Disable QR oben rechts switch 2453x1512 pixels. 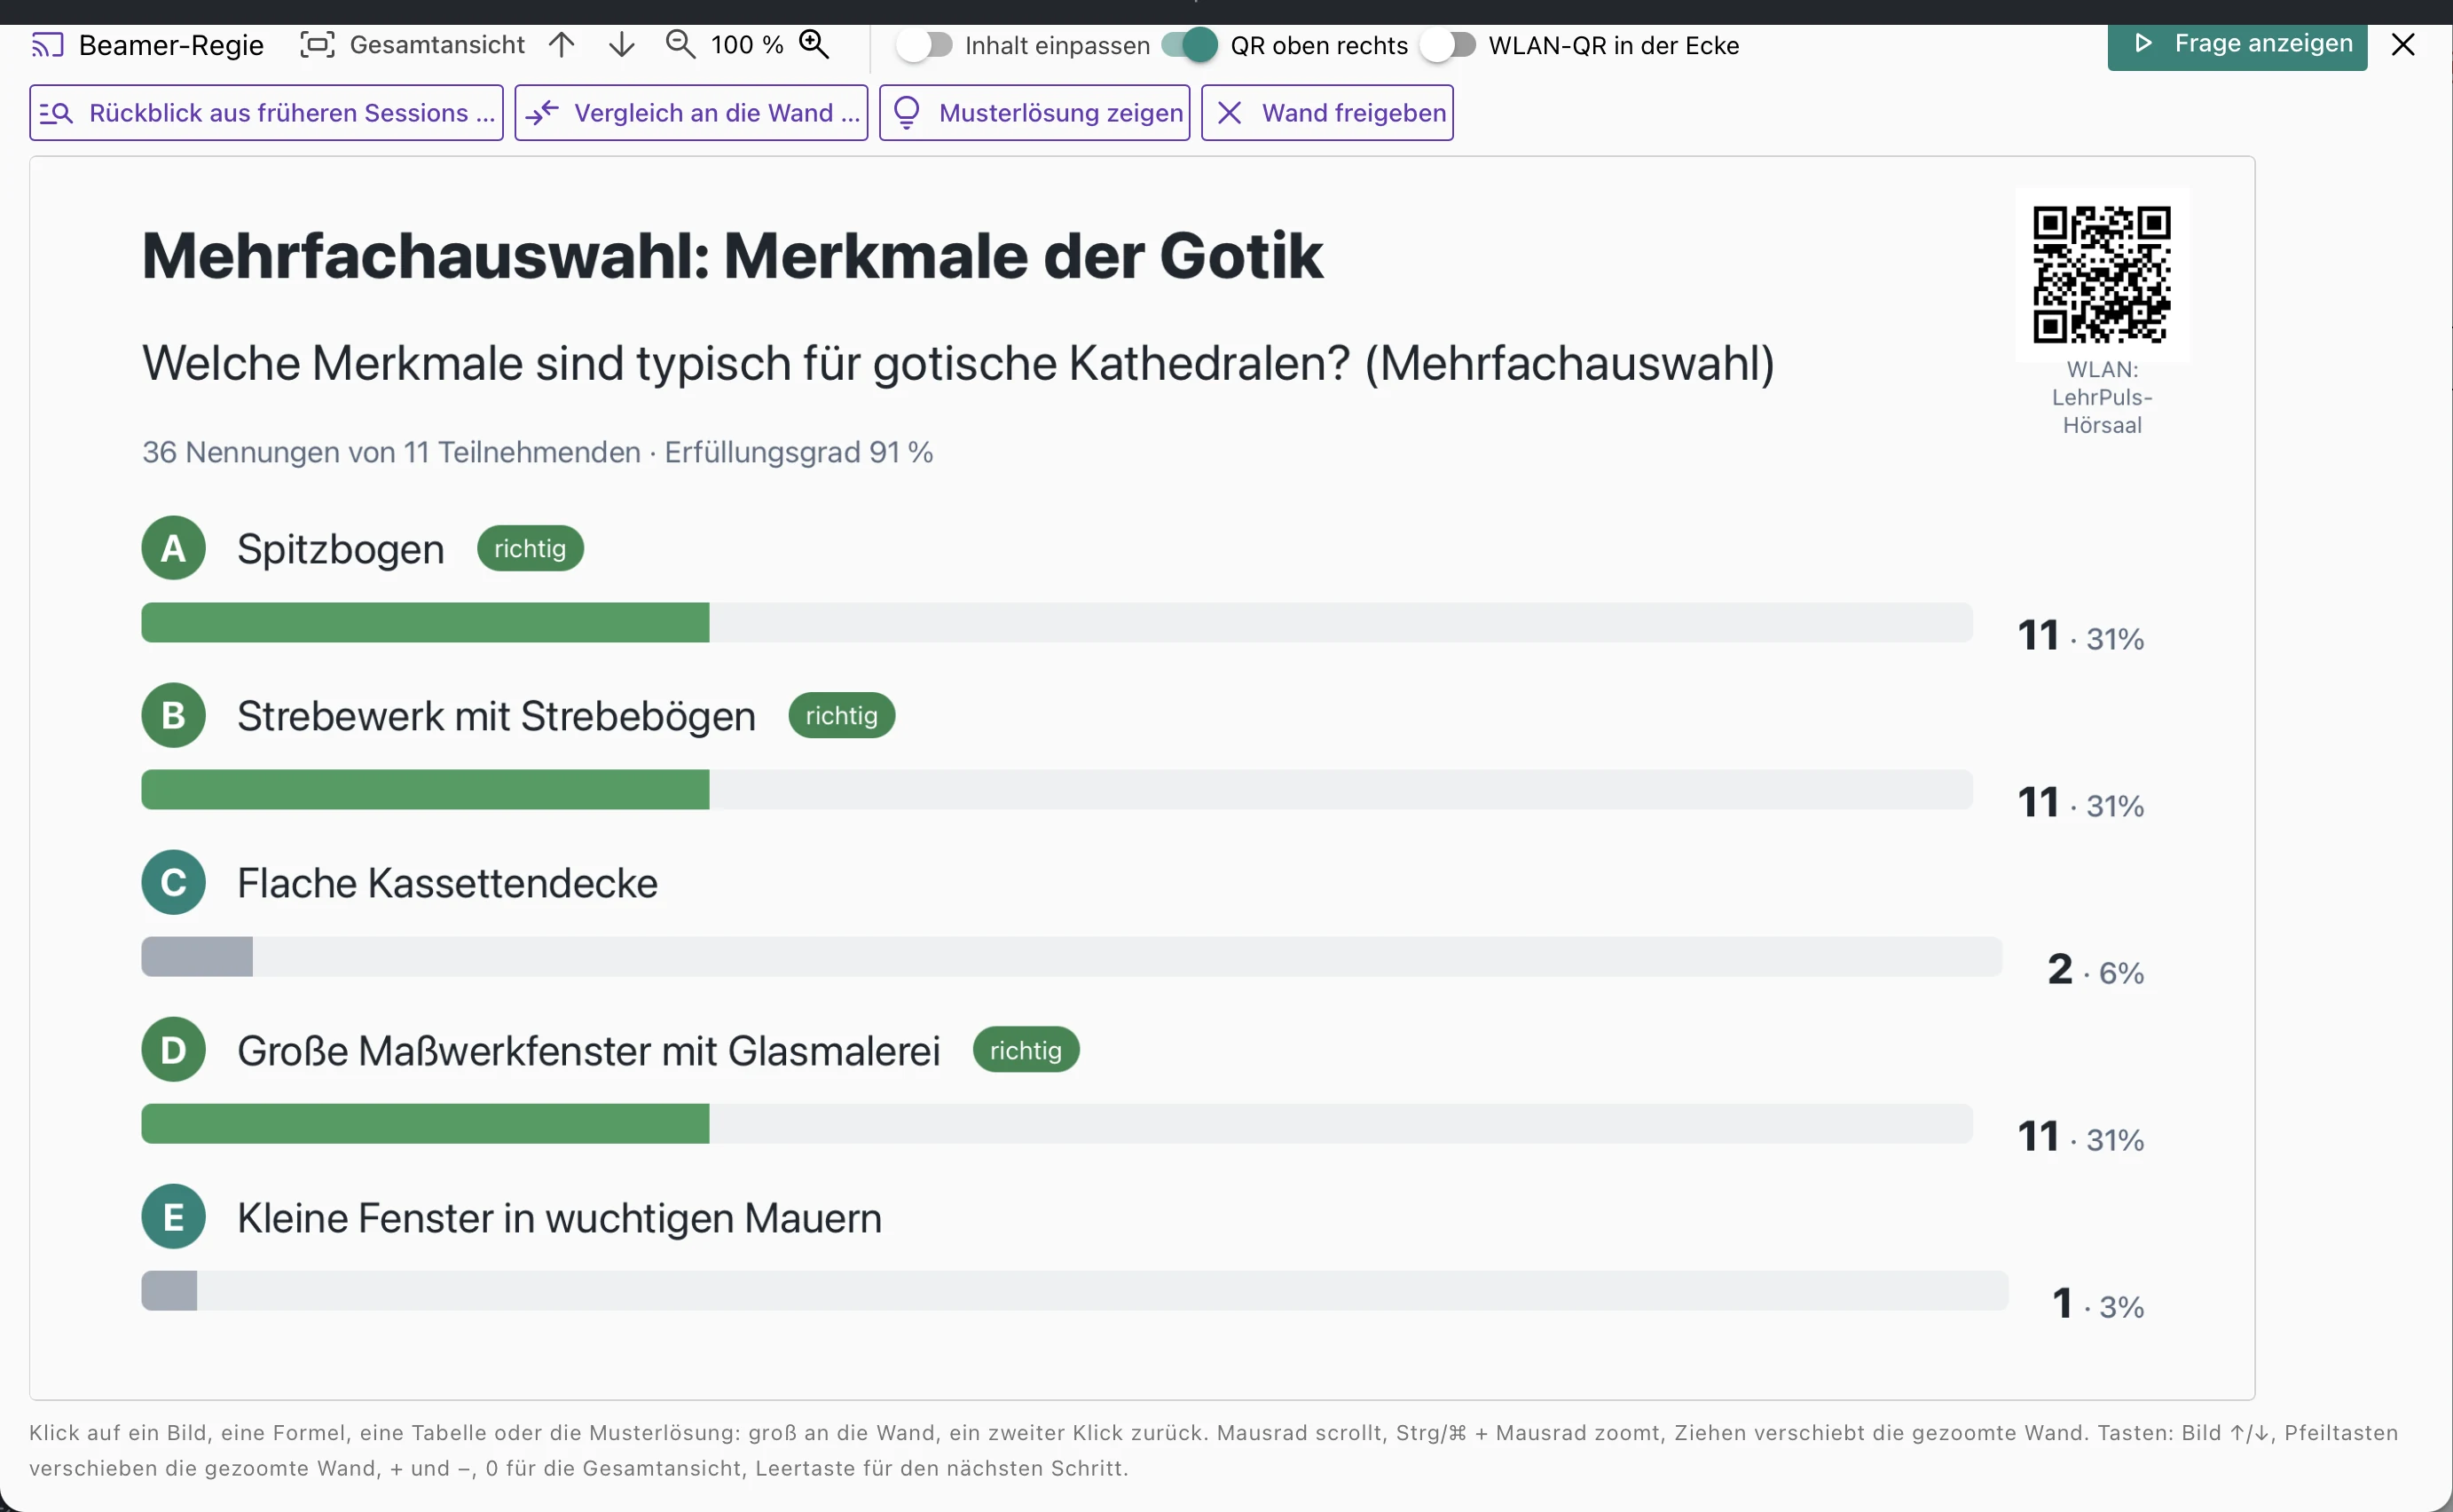coord(1190,45)
